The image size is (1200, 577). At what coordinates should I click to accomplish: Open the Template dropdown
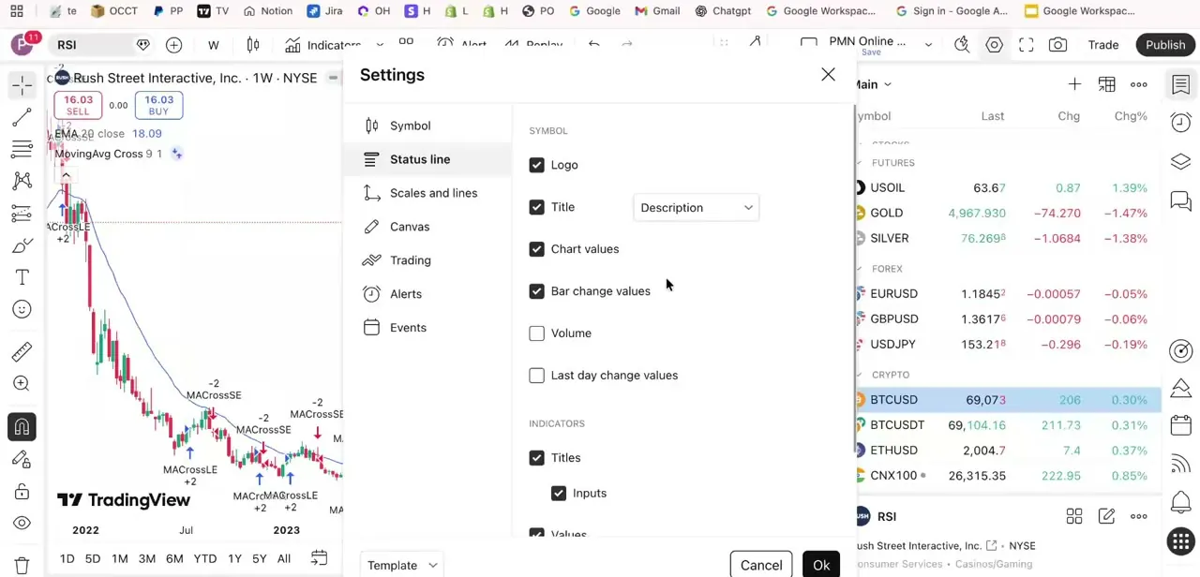point(402,565)
